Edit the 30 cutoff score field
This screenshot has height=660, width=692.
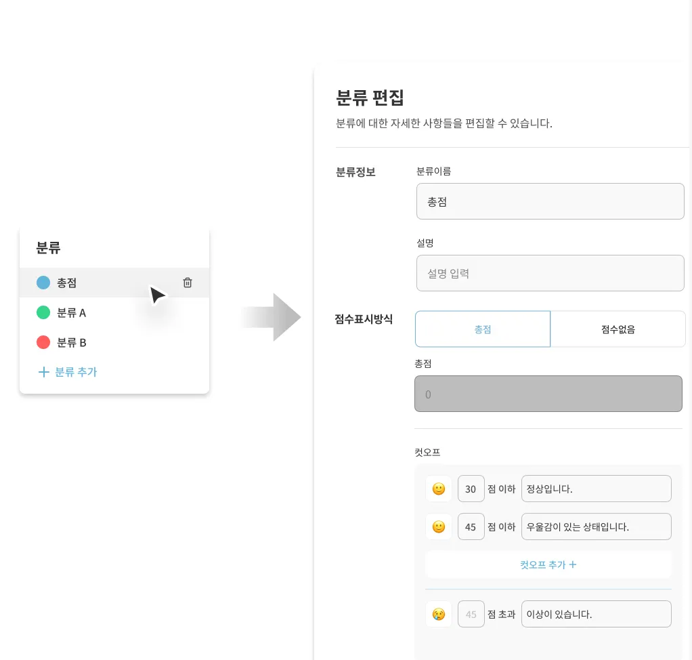[471, 489]
